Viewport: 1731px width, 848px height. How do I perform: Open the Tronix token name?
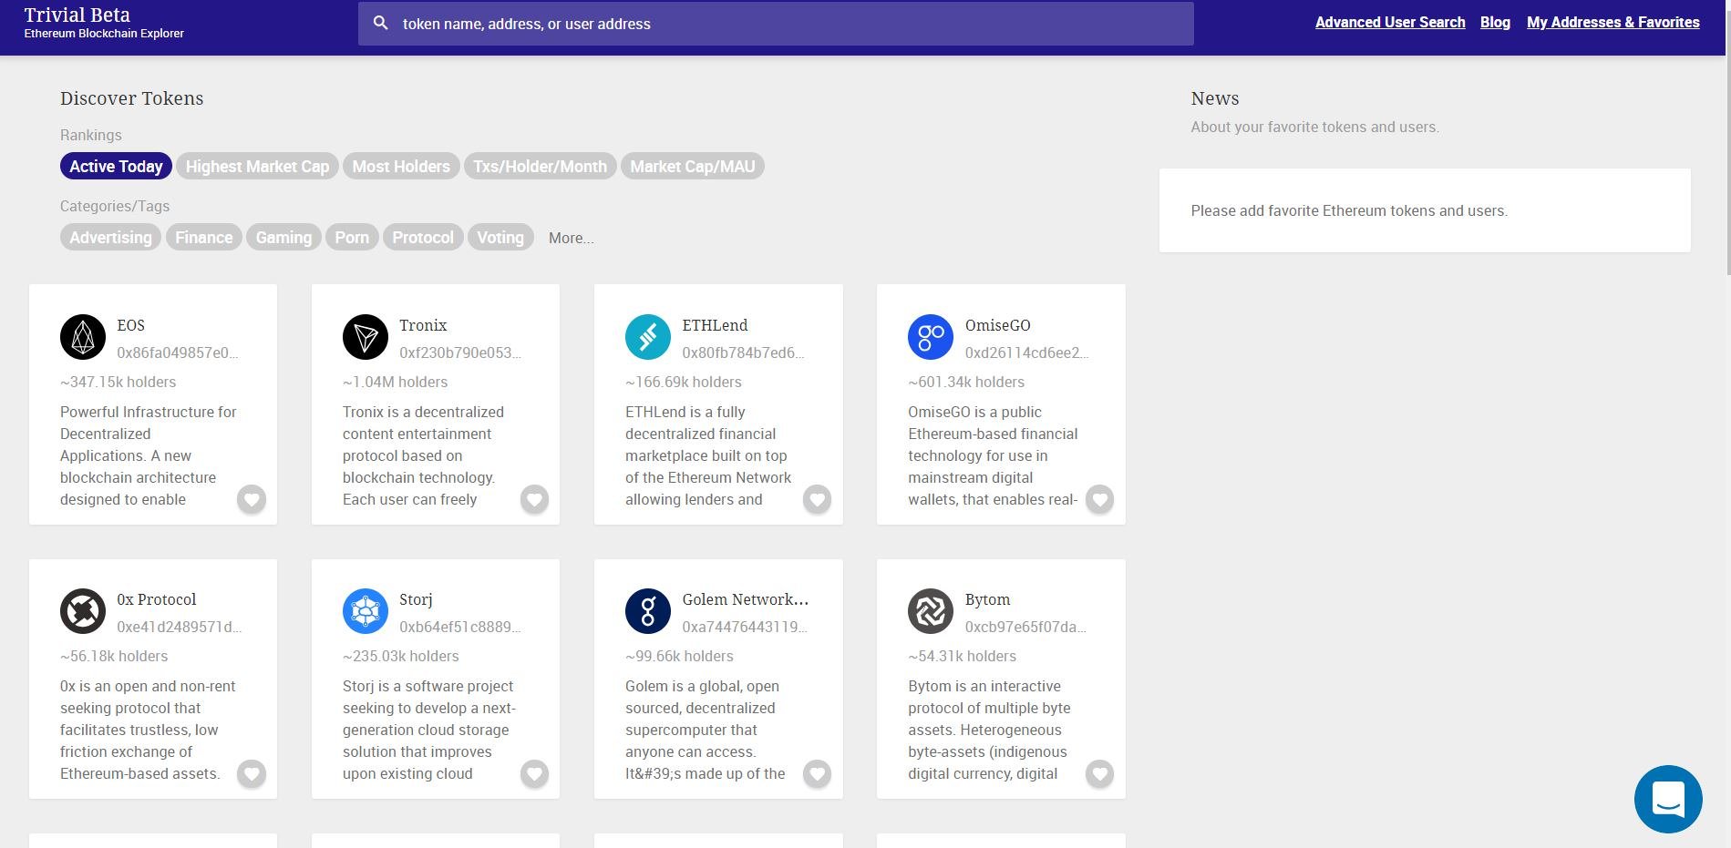423,325
